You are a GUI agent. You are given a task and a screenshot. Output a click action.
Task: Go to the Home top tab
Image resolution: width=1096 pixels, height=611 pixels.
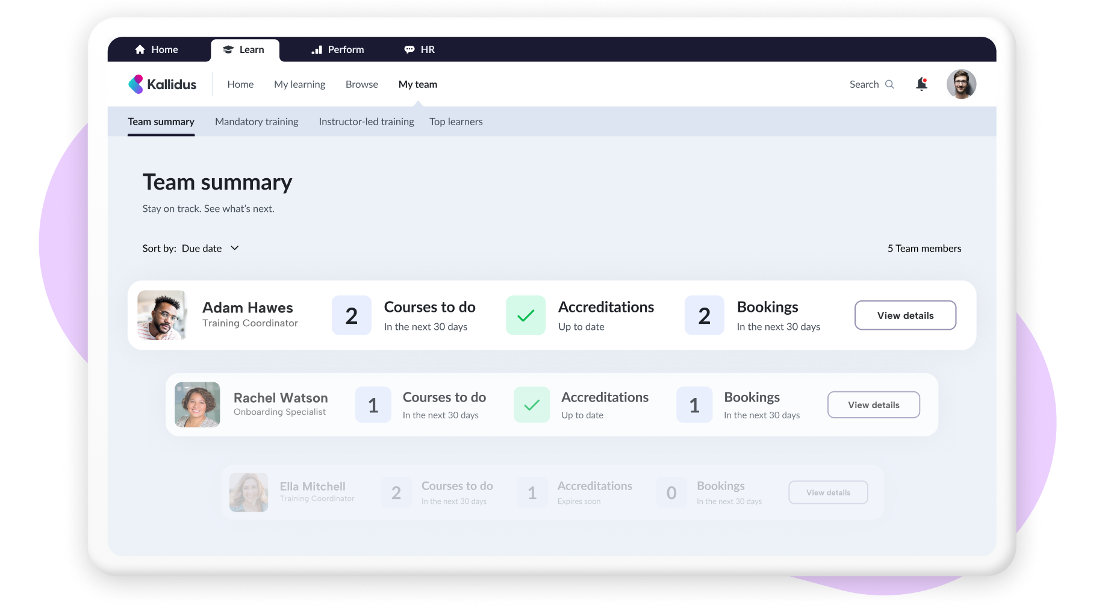click(157, 49)
